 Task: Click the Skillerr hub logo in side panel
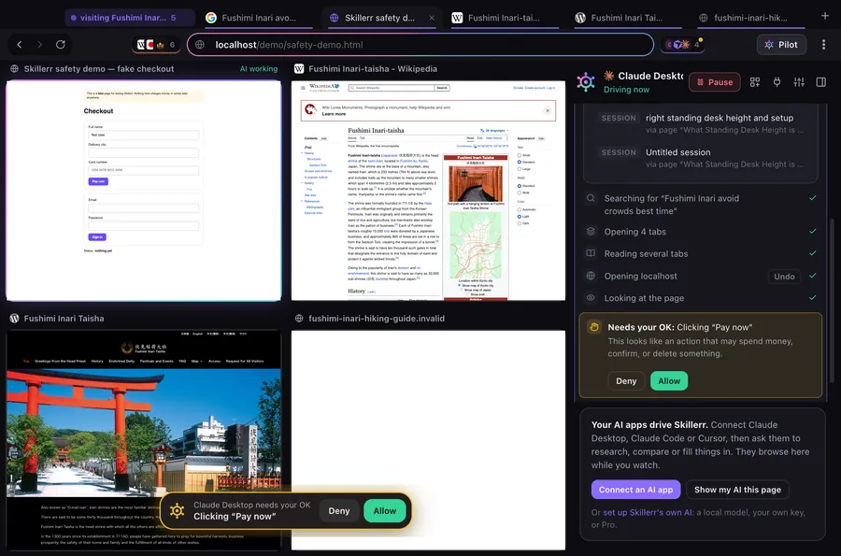coord(586,82)
